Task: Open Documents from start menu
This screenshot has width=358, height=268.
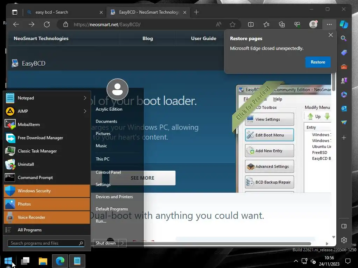Action: [106, 121]
